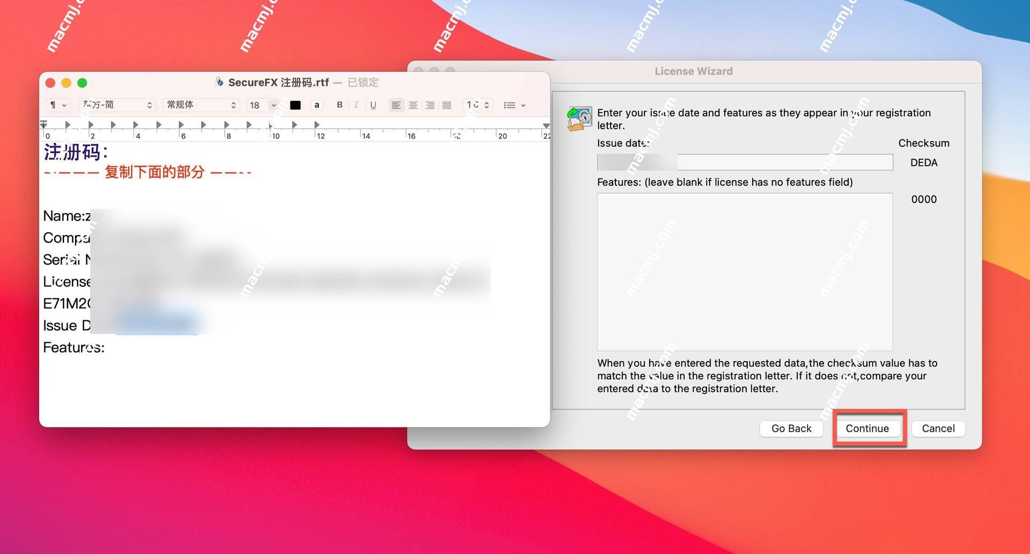Click the License Wizard icon
The width and height of the screenshot is (1030, 554).
pyautogui.click(x=579, y=118)
